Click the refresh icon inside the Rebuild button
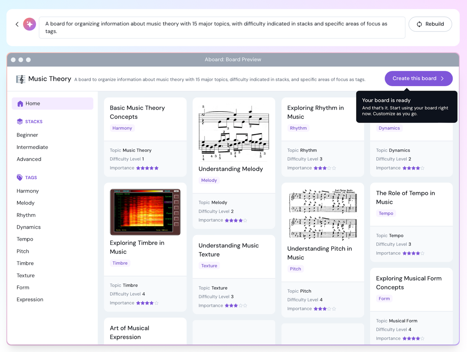Image resolution: width=467 pixels, height=352 pixels. tap(419, 24)
